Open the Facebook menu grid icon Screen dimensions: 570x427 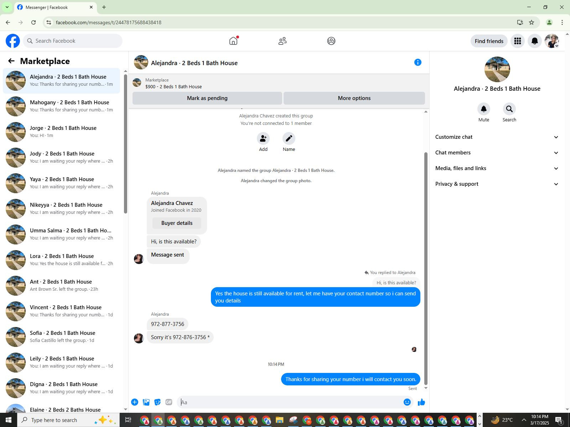518,41
